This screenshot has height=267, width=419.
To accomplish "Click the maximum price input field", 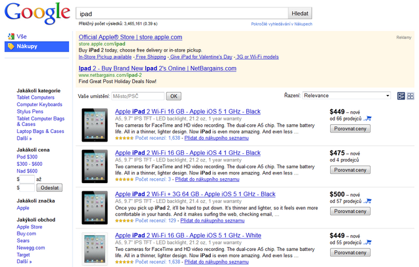I will click(27, 188).
